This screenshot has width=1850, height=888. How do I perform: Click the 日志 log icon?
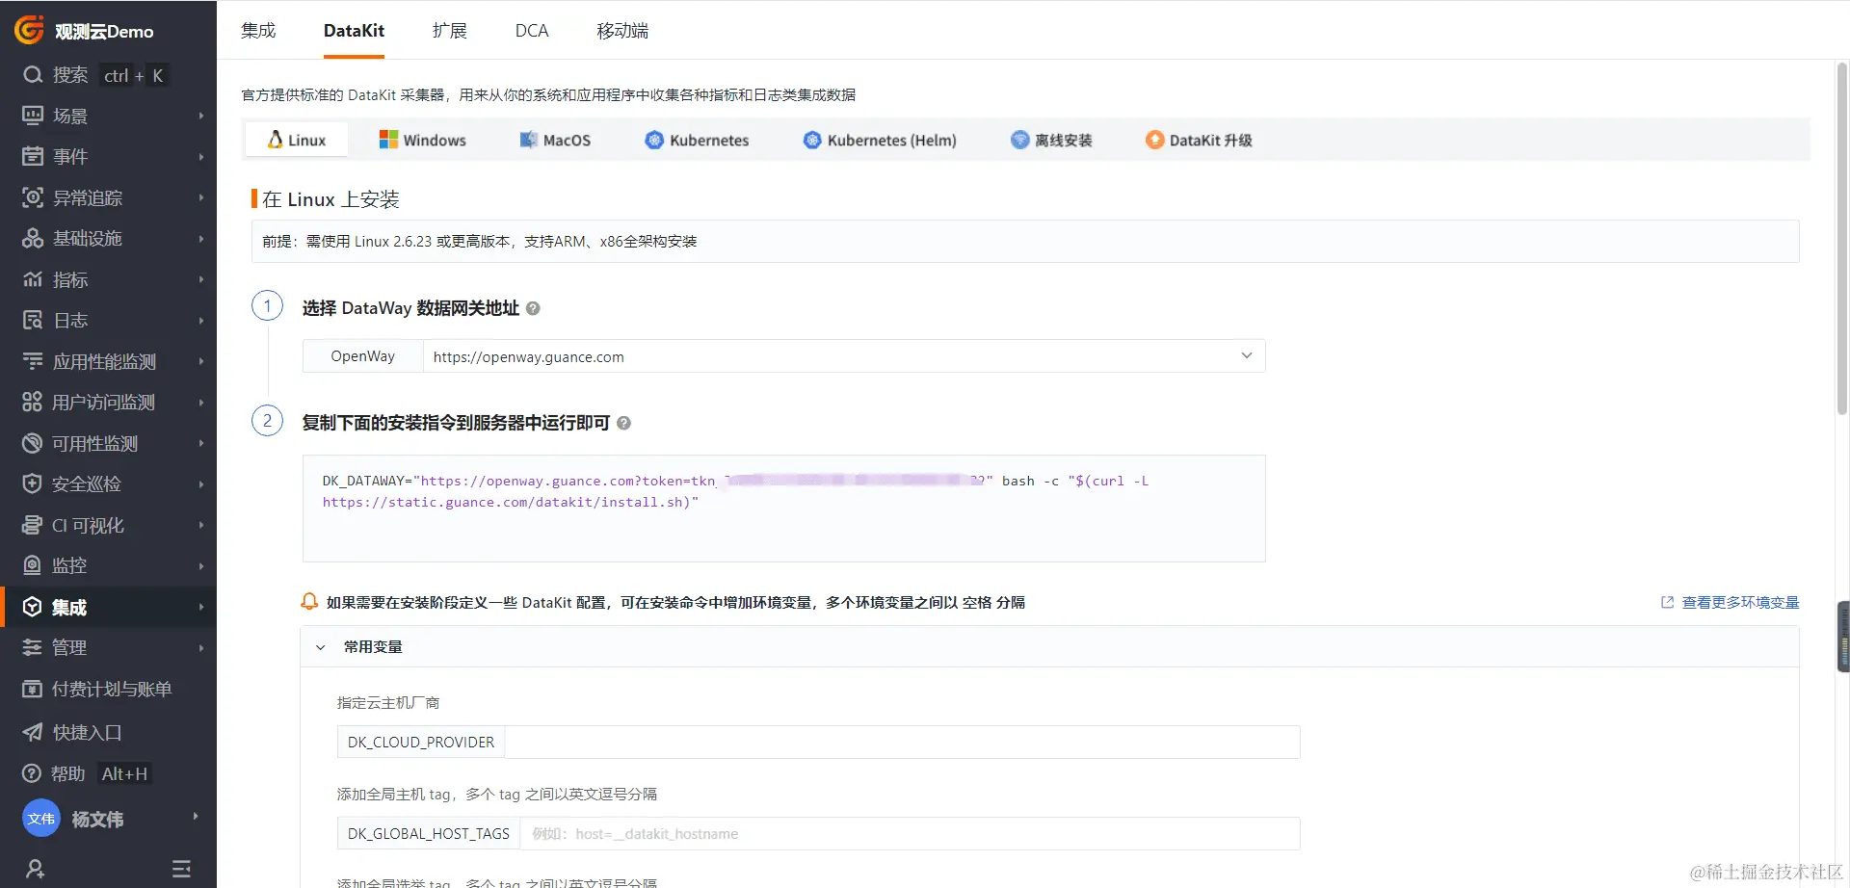(33, 320)
